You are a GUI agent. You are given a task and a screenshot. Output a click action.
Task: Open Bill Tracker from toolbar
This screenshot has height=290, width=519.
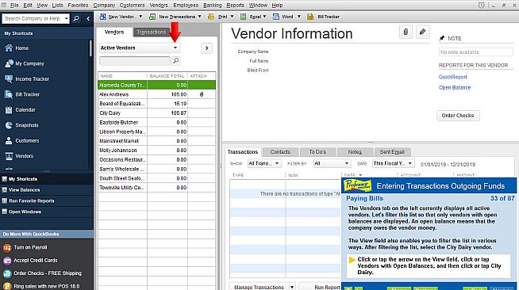point(323,17)
